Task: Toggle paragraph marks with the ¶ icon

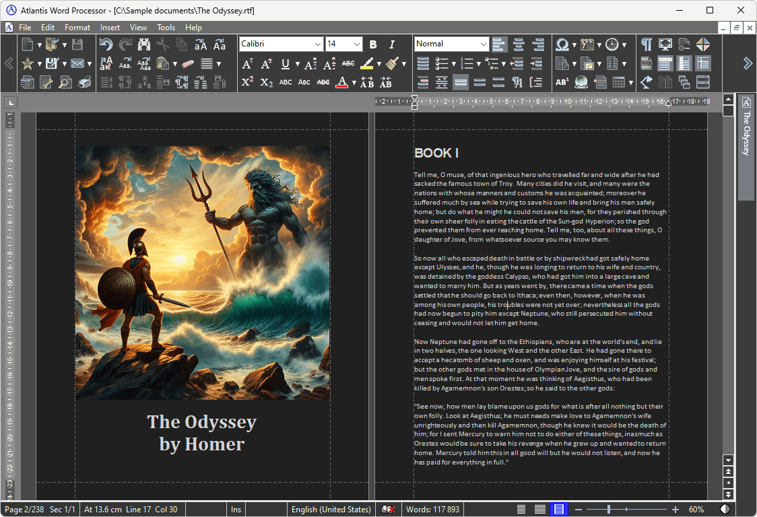Action: click(x=646, y=44)
